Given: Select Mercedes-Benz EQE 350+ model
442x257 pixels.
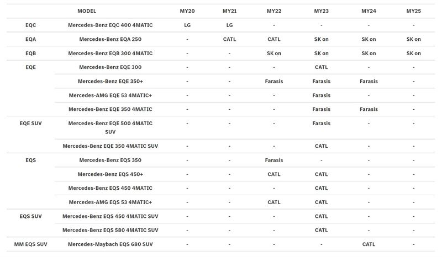Looking at the screenshot, I should pyautogui.click(x=110, y=82).
